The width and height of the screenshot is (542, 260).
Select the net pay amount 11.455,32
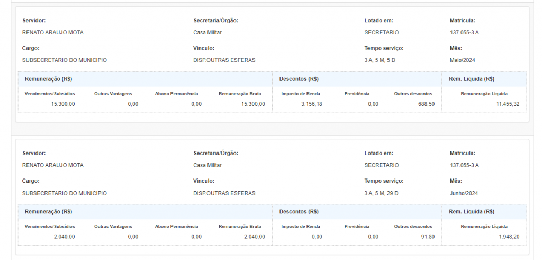(x=508, y=104)
